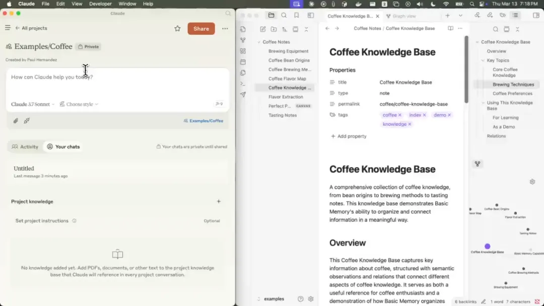Open daily note calendar ribbon icon
Viewport: 544px width, 306px height.
click(243, 62)
